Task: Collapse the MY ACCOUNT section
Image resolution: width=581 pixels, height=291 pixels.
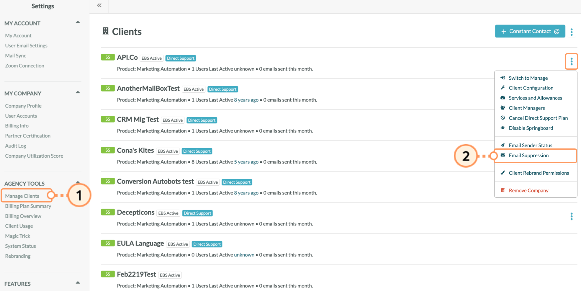Action: (78, 22)
